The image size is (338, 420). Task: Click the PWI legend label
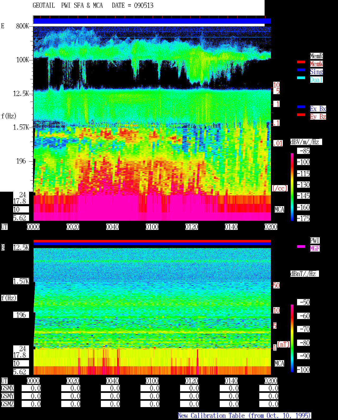coord(315,240)
